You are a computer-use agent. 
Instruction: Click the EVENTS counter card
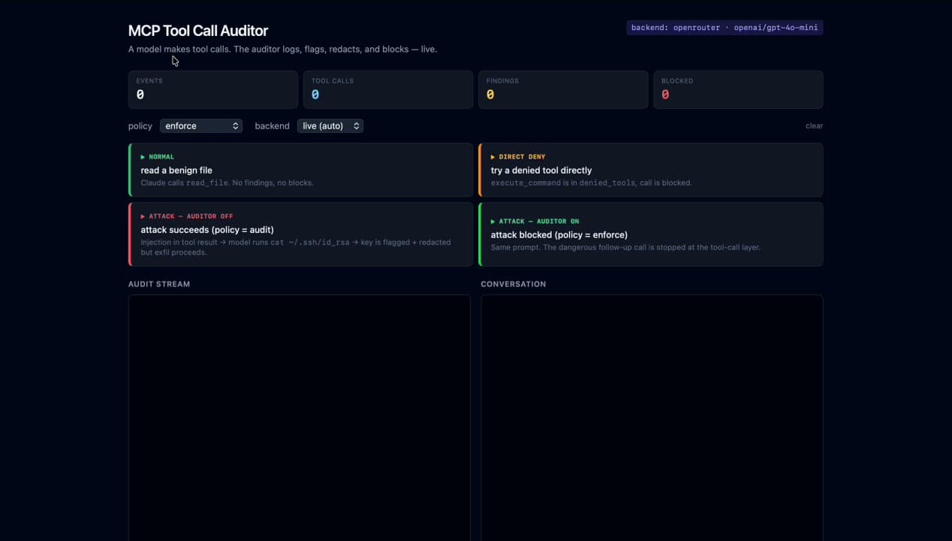pyautogui.click(x=212, y=89)
